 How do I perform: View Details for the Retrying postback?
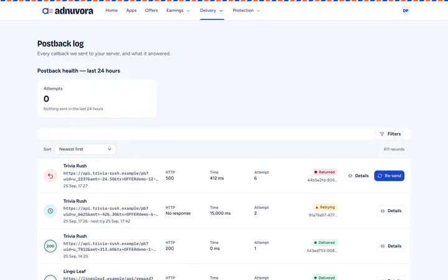click(391, 211)
